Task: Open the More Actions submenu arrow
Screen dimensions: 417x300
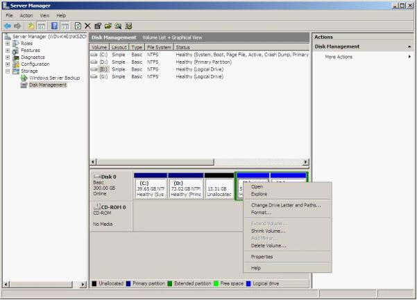Action: click(409, 57)
